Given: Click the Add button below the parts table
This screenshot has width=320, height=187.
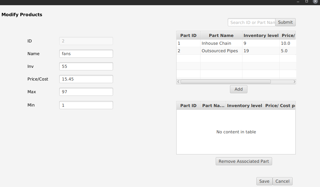Looking at the screenshot, I should pyautogui.click(x=238, y=89).
